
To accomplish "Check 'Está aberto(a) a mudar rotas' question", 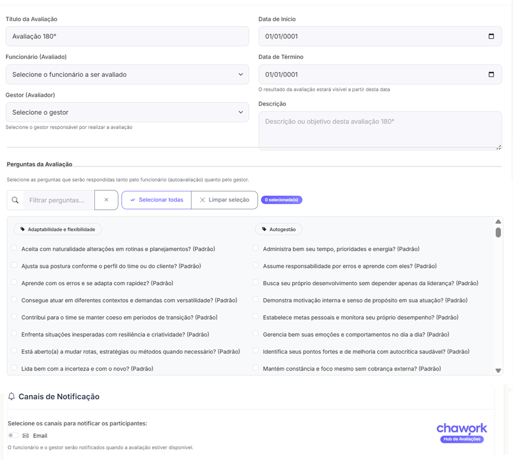I will (x=14, y=350).
